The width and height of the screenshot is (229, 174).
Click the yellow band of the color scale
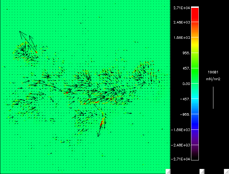tap(195, 45)
